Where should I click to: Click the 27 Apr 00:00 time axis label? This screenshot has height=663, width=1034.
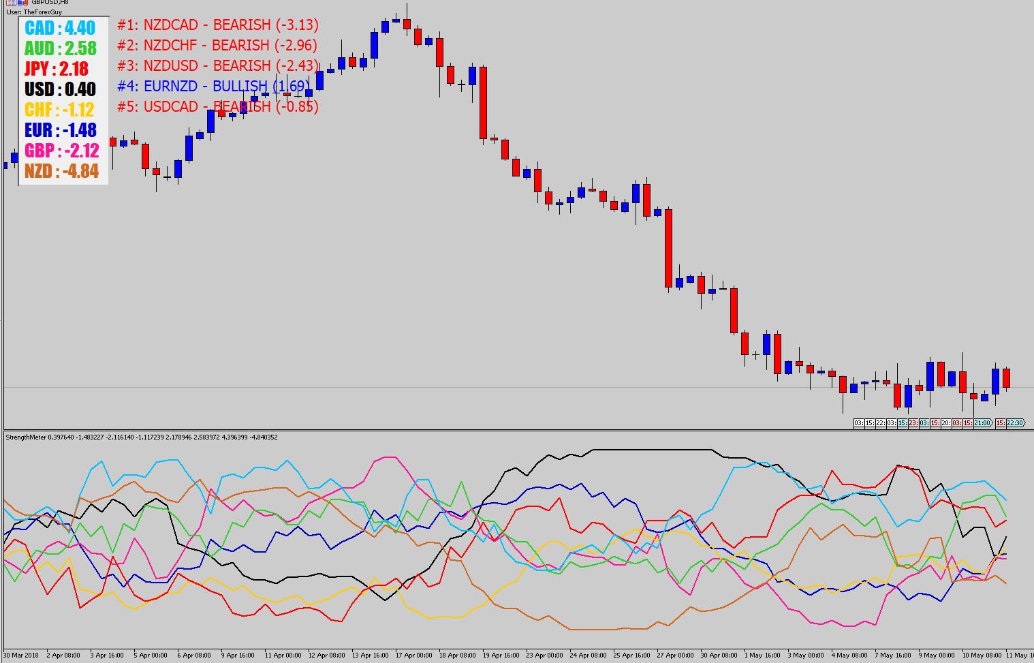[x=675, y=656]
